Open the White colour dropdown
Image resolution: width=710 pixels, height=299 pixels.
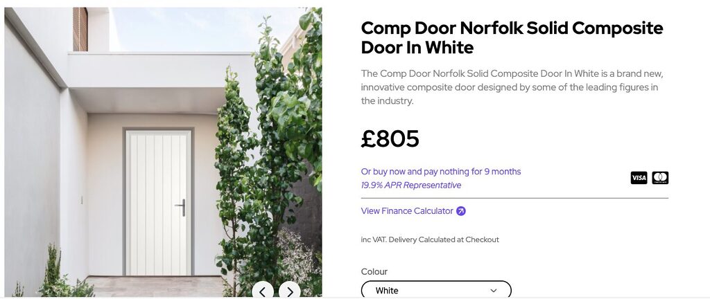click(x=436, y=290)
